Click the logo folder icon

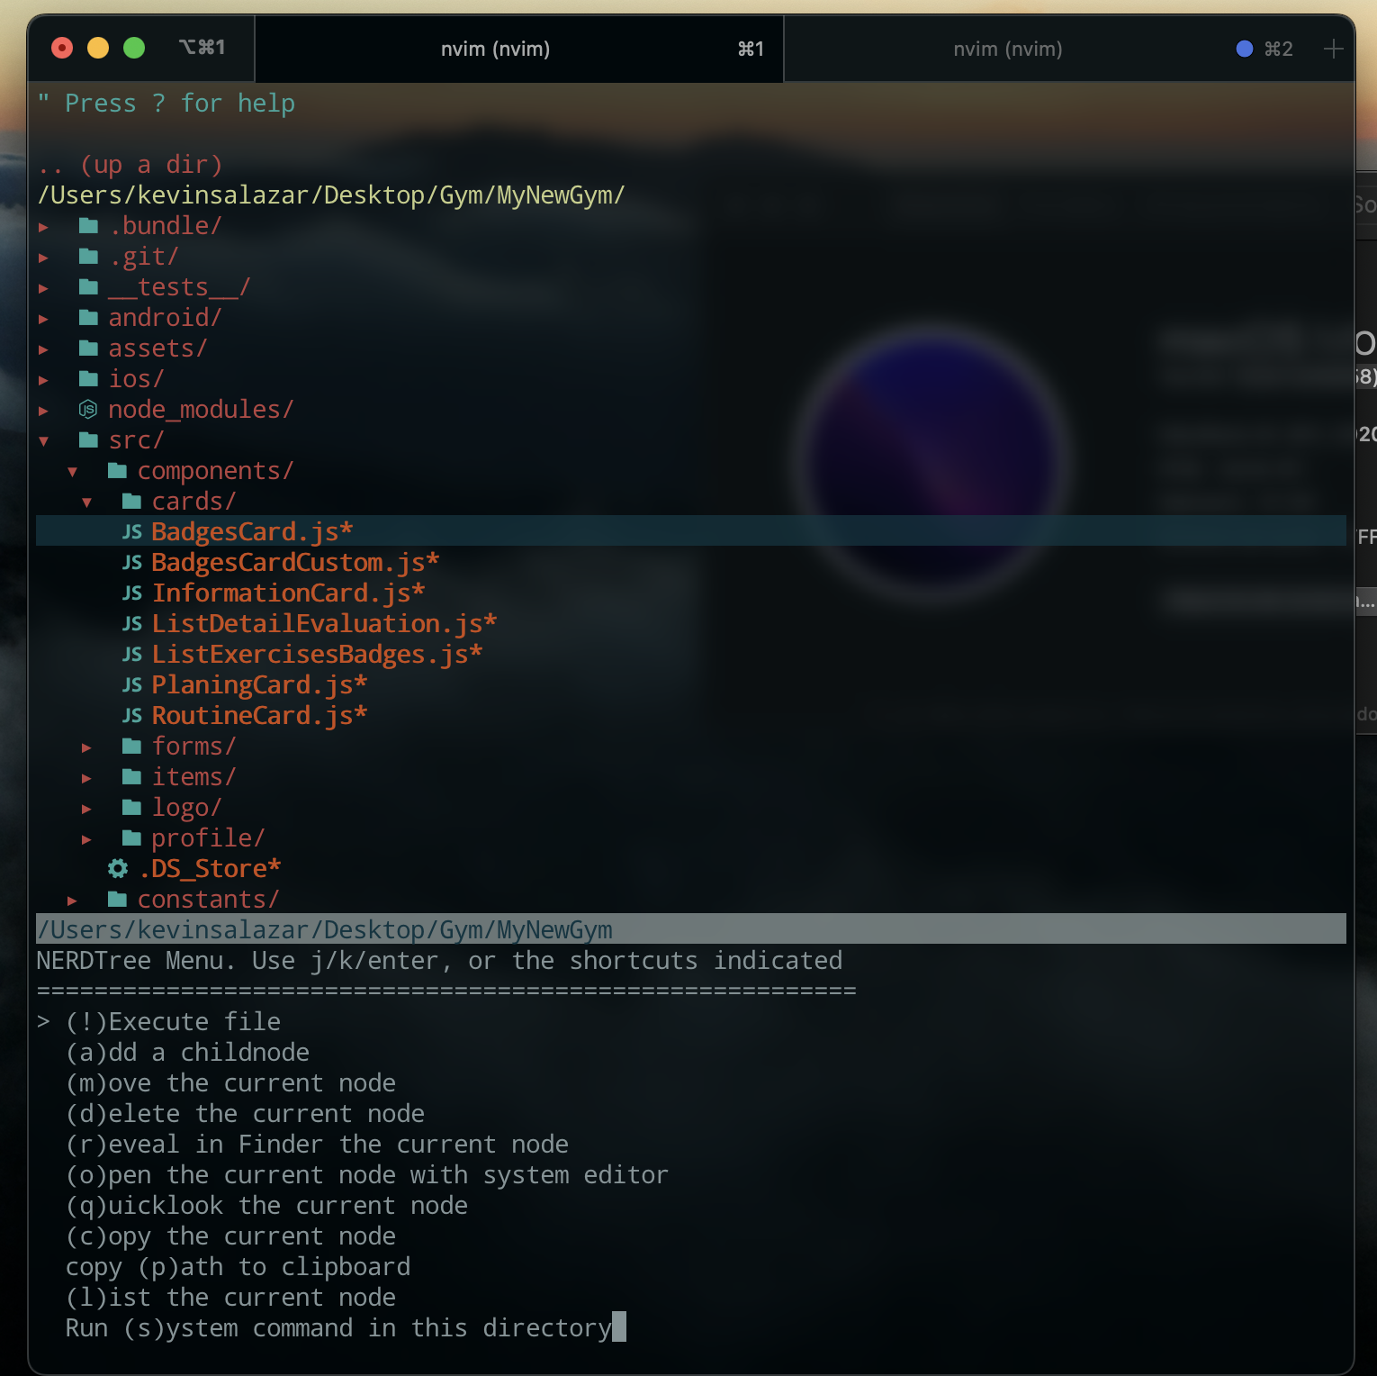131,808
